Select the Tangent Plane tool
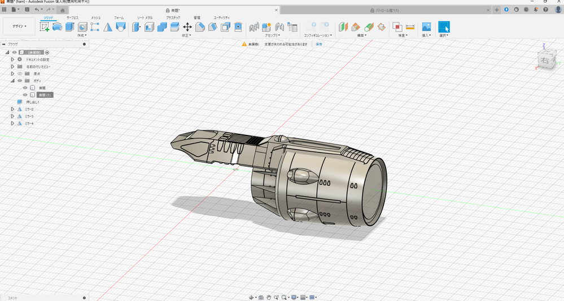This screenshot has height=301, width=564. (369, 27)
